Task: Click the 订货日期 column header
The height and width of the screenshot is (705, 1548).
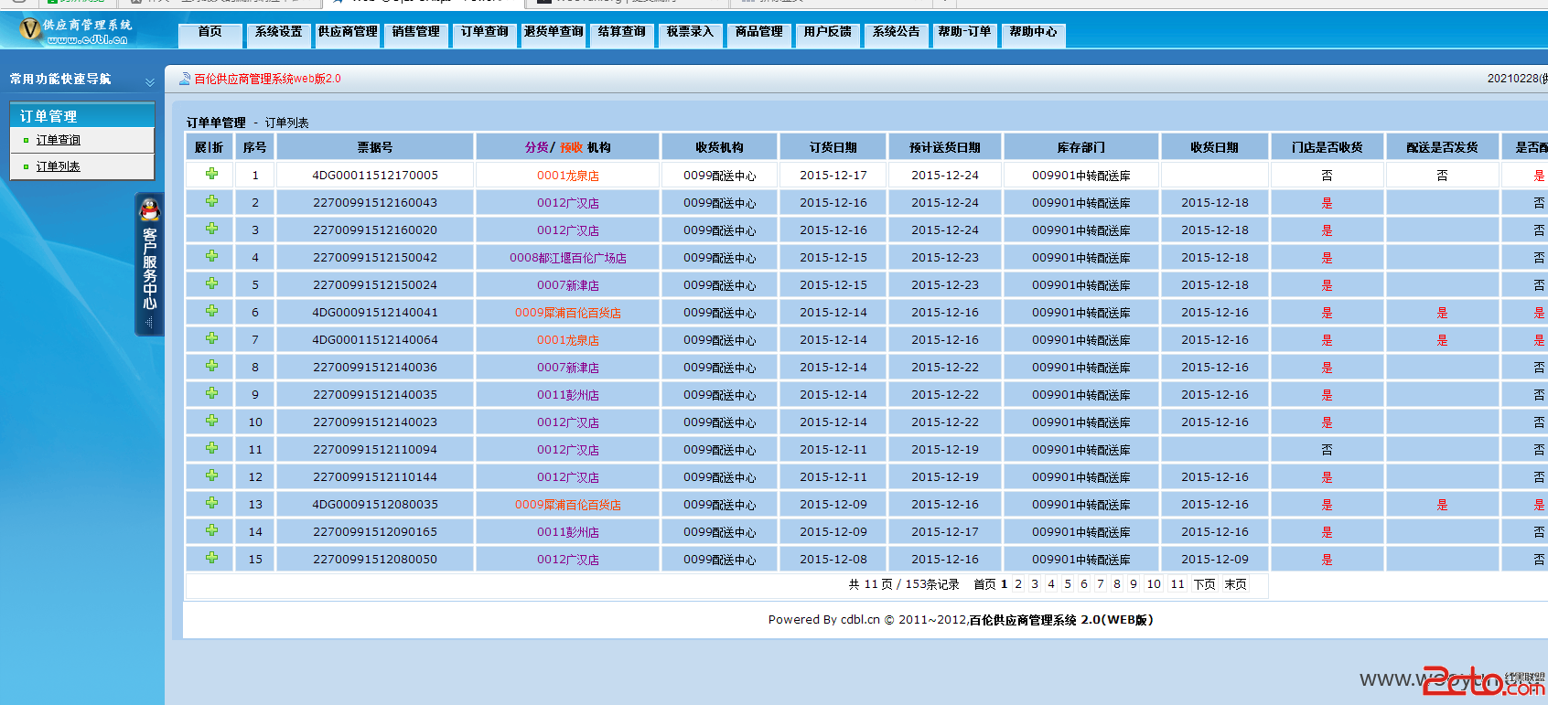Action: click(x=833, y=147)
